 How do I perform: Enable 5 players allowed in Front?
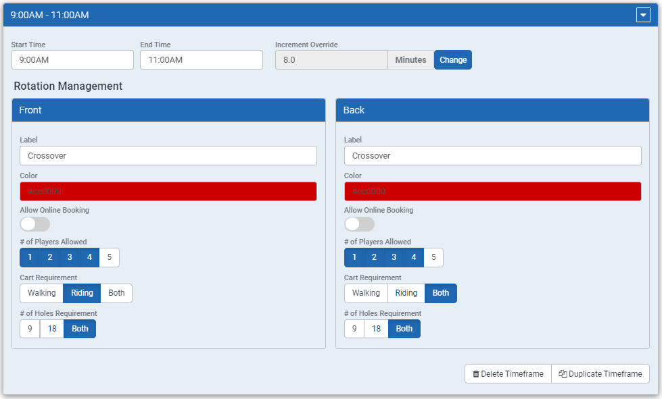(x=110, y=257)
